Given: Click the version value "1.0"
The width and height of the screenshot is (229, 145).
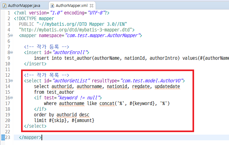Looking at the screenshot, I should [x=56, y=13].
